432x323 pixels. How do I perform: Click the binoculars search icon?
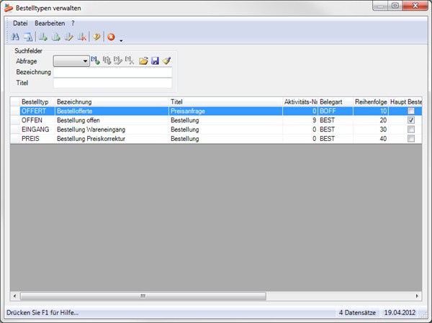(x=16, y=37)
